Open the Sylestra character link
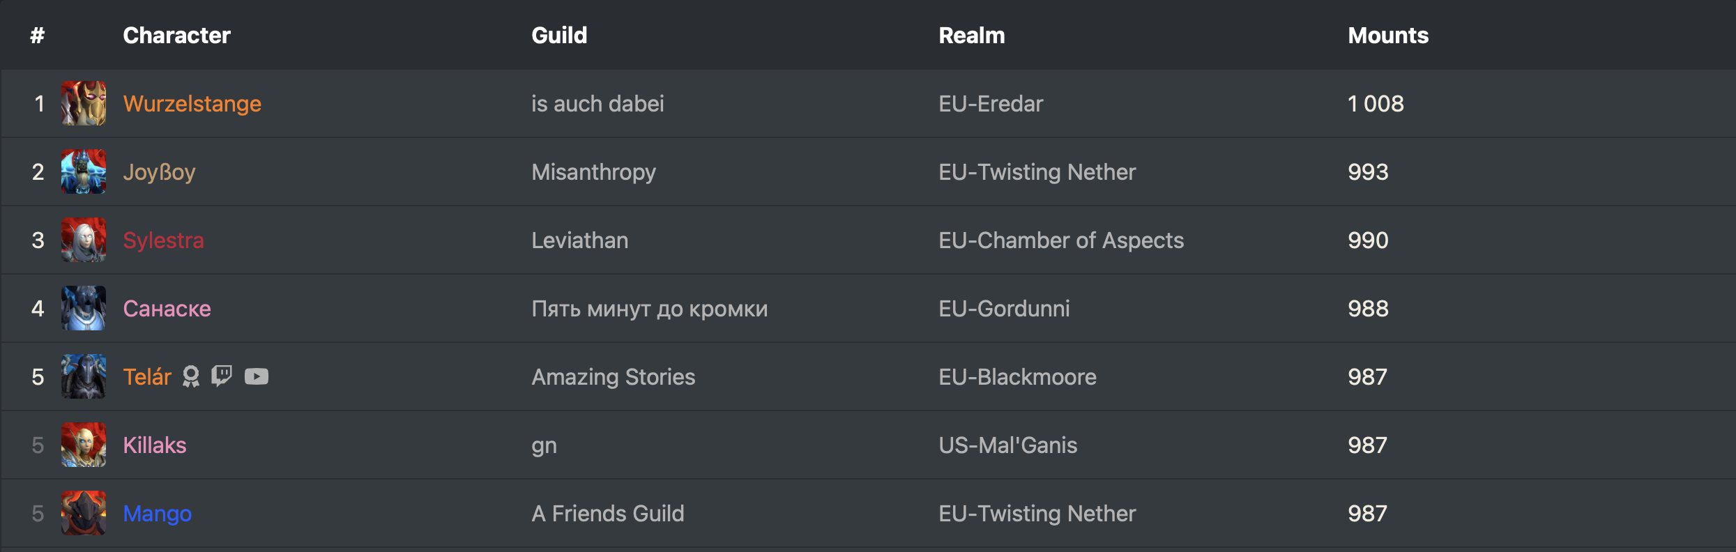 tap(163, 240)
